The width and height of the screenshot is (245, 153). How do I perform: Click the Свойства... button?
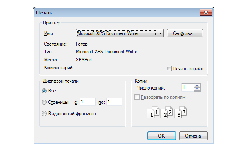[x=185, y=33]
